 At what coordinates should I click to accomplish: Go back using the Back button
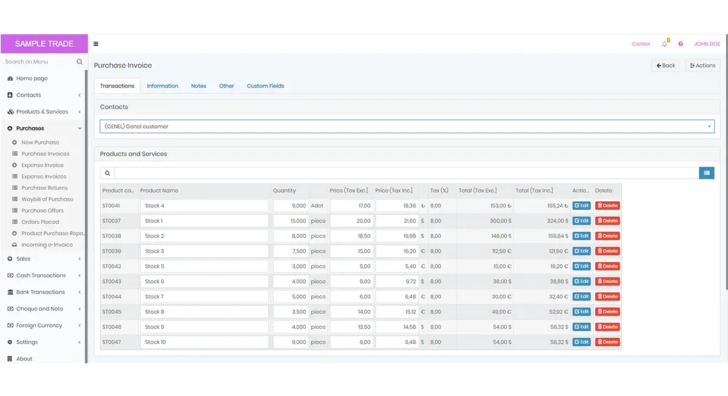pyautogui.click(x=666, y=65)
